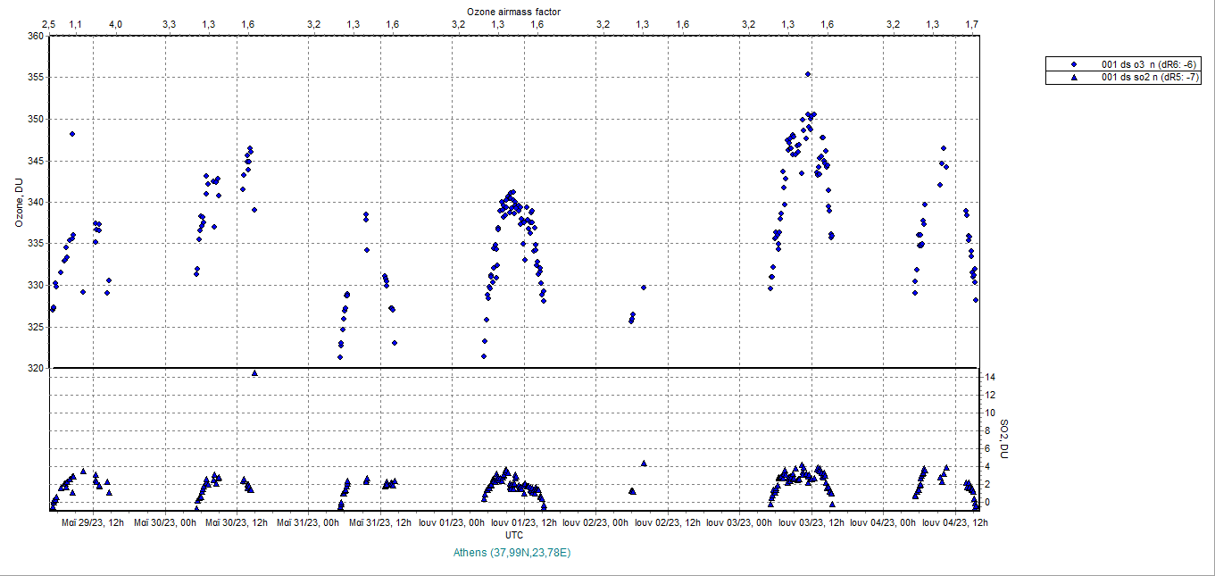1215x576 pixels.
Task: Click the lowest ozone point on Mai 31 near 321 DU
Action: (x=340, y=357)
